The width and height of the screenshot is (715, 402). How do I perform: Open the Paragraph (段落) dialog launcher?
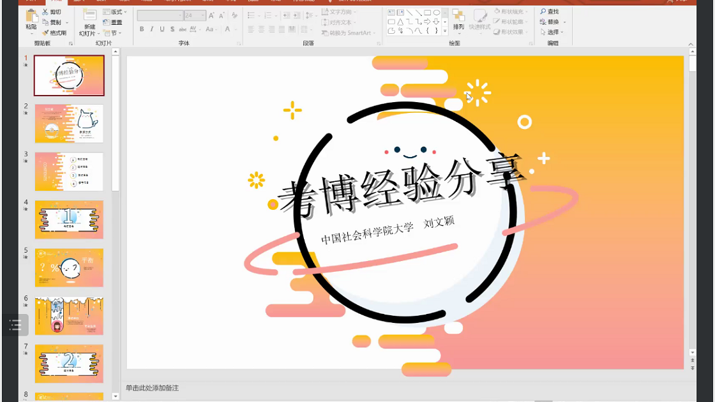379,44
